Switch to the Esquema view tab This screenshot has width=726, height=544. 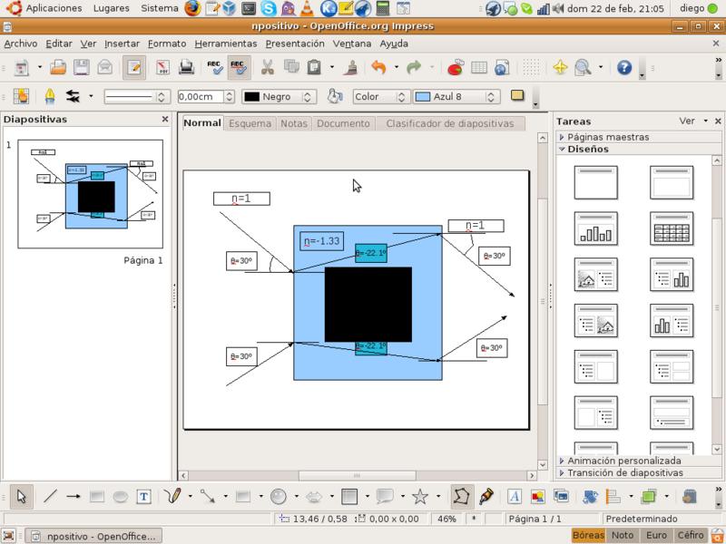point(250,123)
